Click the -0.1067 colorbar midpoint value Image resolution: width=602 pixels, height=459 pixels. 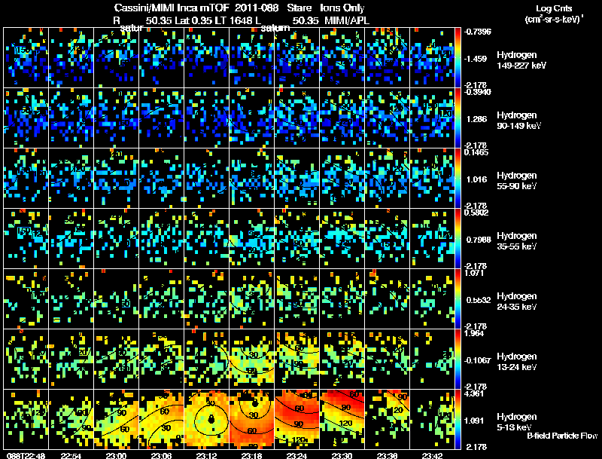477,360
